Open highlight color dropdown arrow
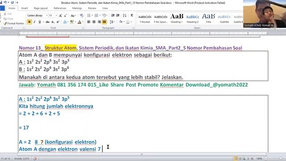The image size is (286, 161). (x=75, y=22)
